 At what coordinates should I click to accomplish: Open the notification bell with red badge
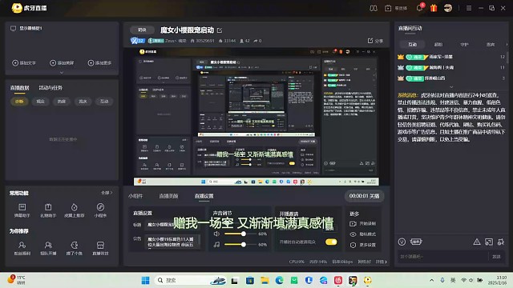click(420, 8)
